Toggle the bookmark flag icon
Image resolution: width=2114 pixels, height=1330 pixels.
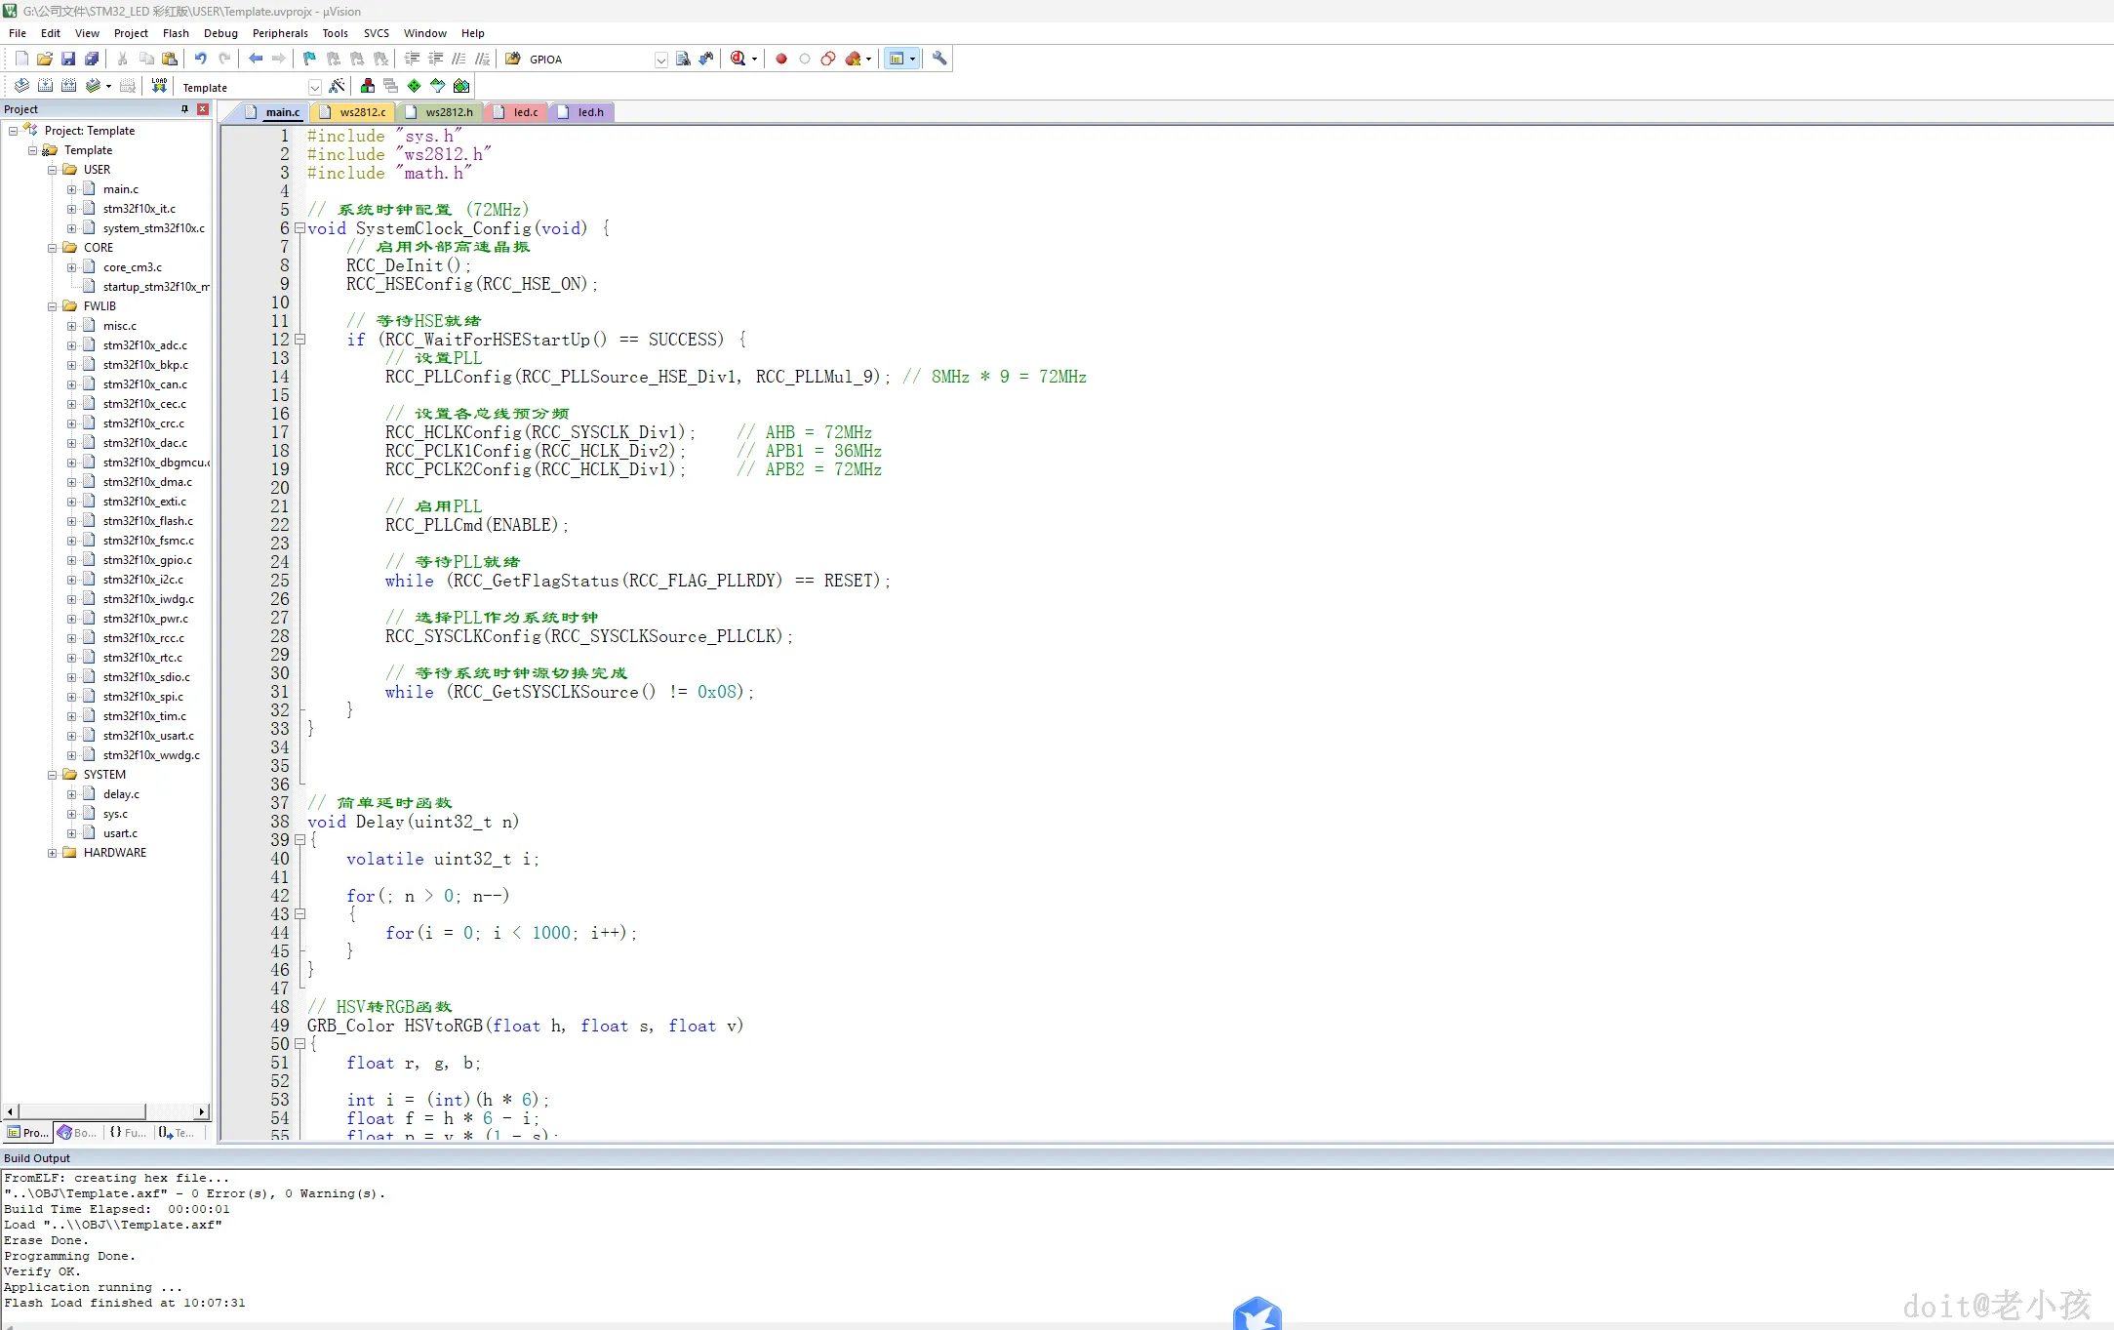(x=309, y=59)
